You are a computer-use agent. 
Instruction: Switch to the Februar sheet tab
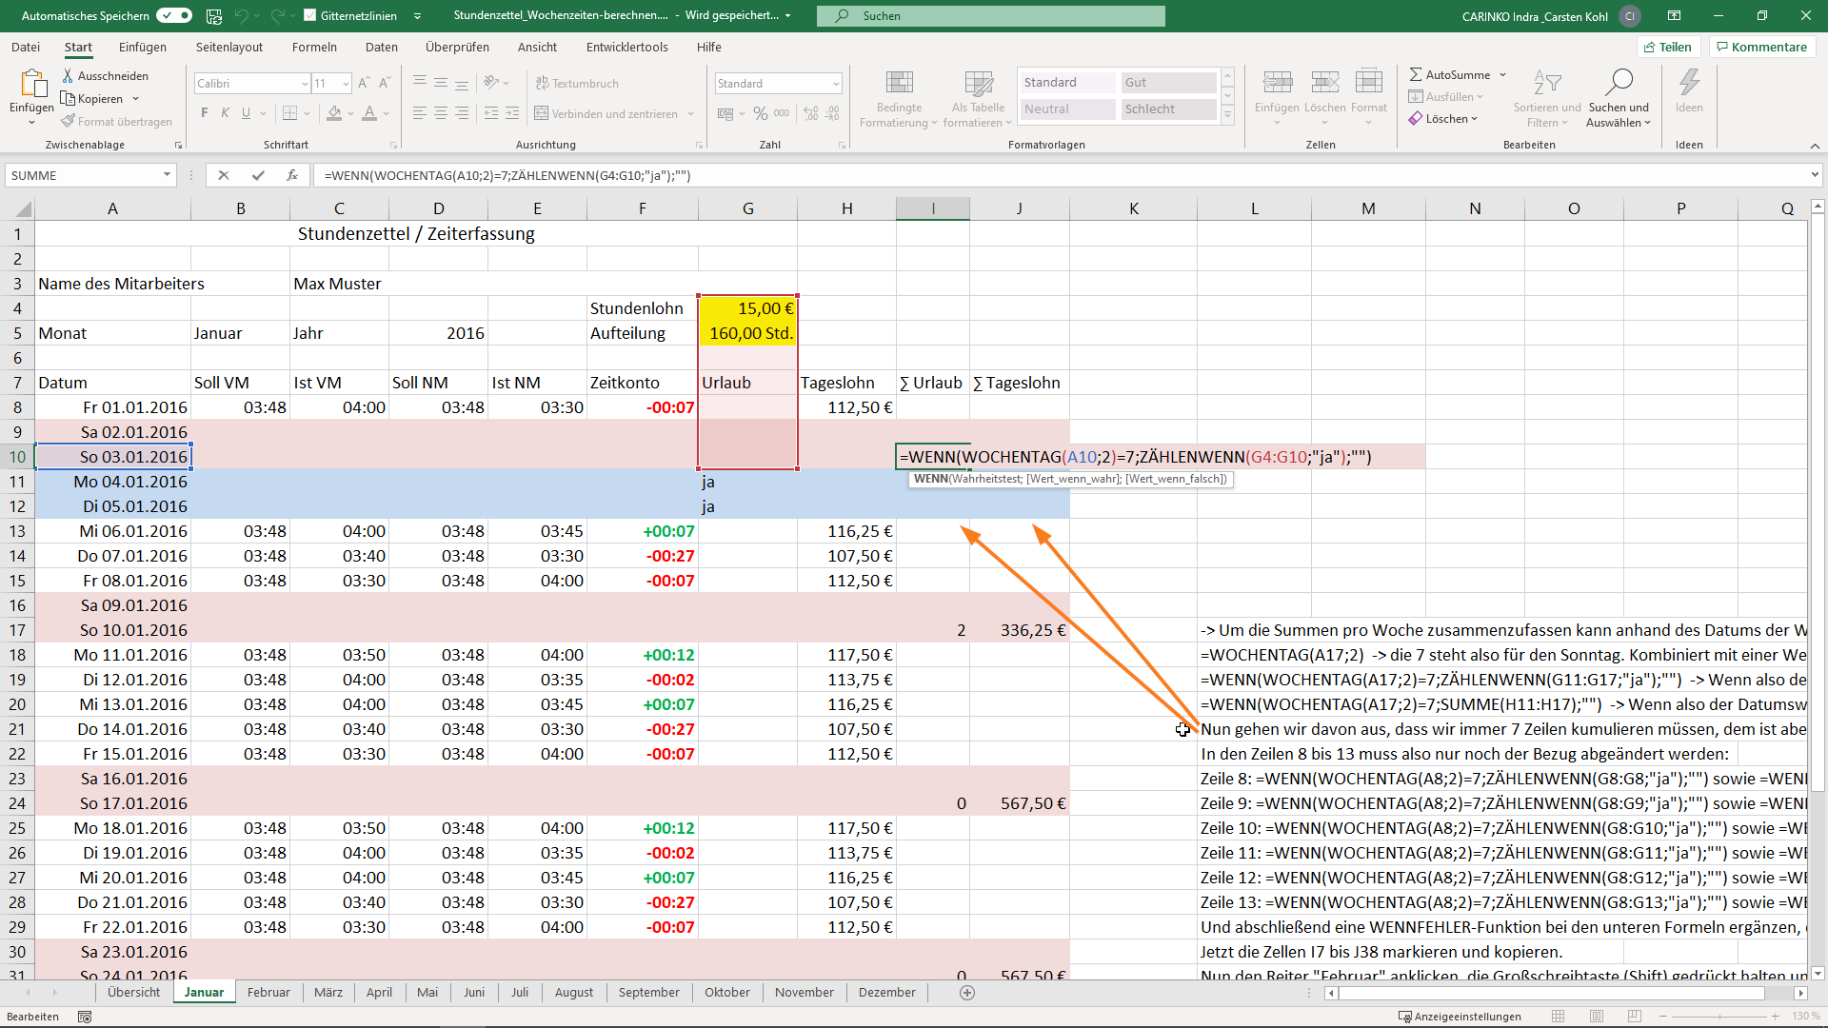(x=268, y=993)
